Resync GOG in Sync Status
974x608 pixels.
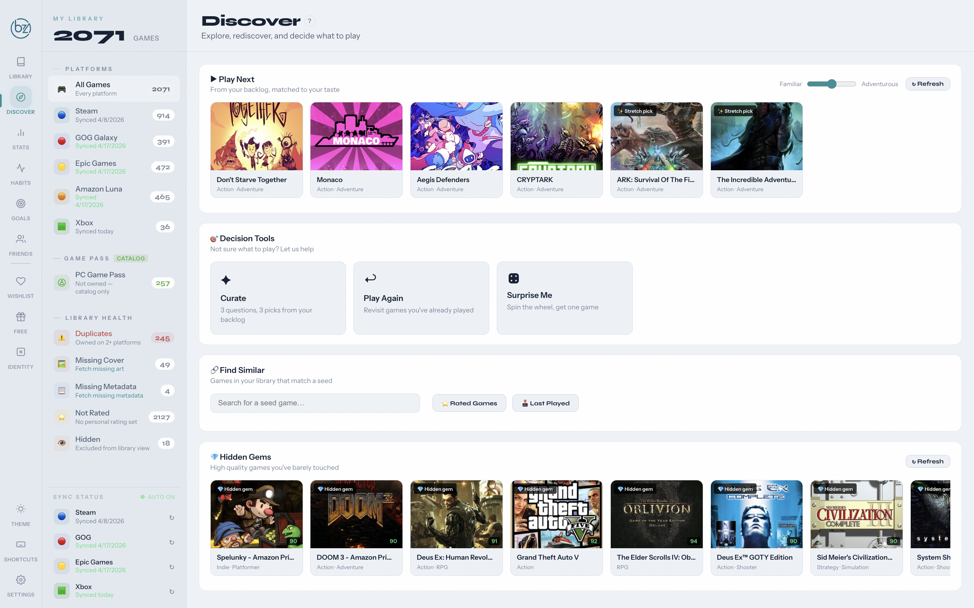pos(172,542)
